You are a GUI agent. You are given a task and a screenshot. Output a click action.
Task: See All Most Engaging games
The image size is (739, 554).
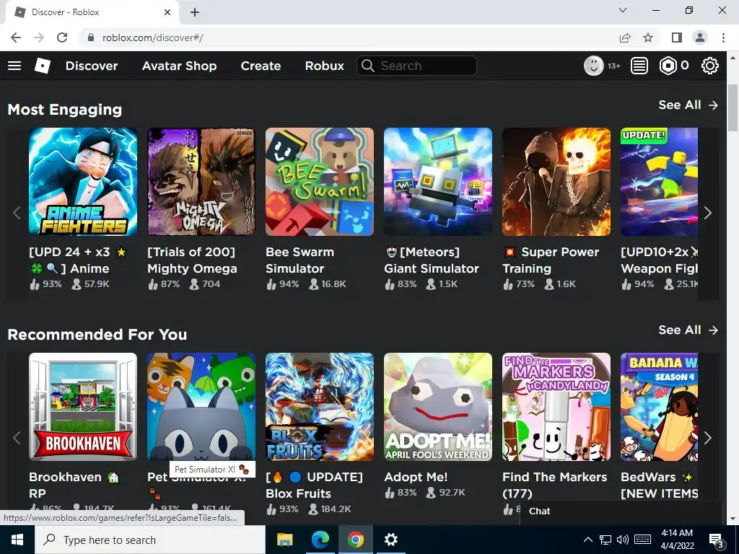688,105
